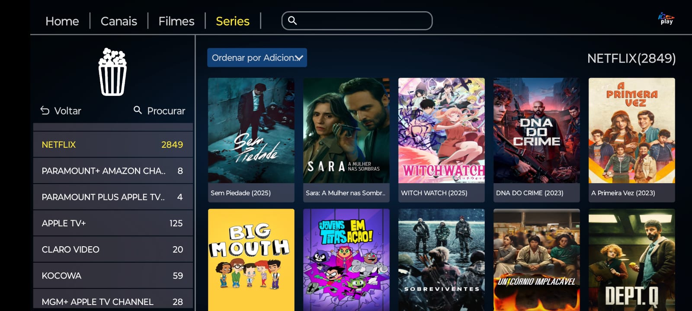Select DNA DO CRIME (2023) poster
Viewport: 692px width, 311px height.
tap(537, 140)
